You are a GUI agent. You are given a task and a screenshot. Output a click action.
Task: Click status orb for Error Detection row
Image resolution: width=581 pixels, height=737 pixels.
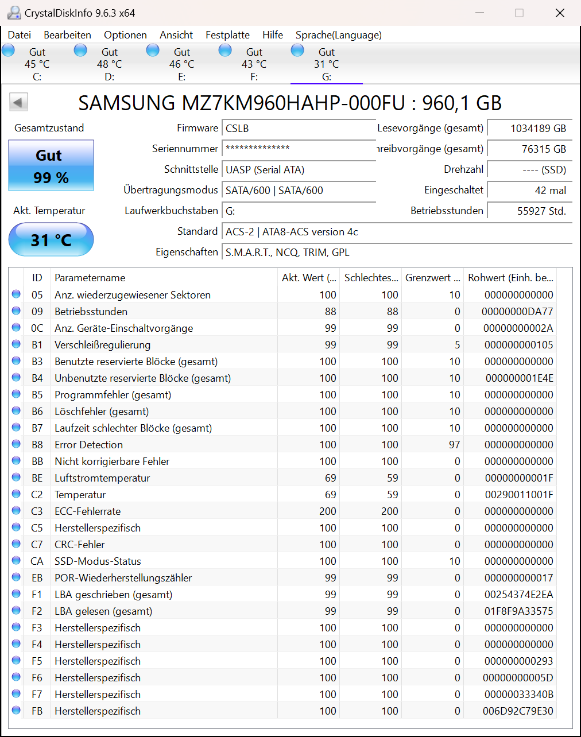pos(16,444)
